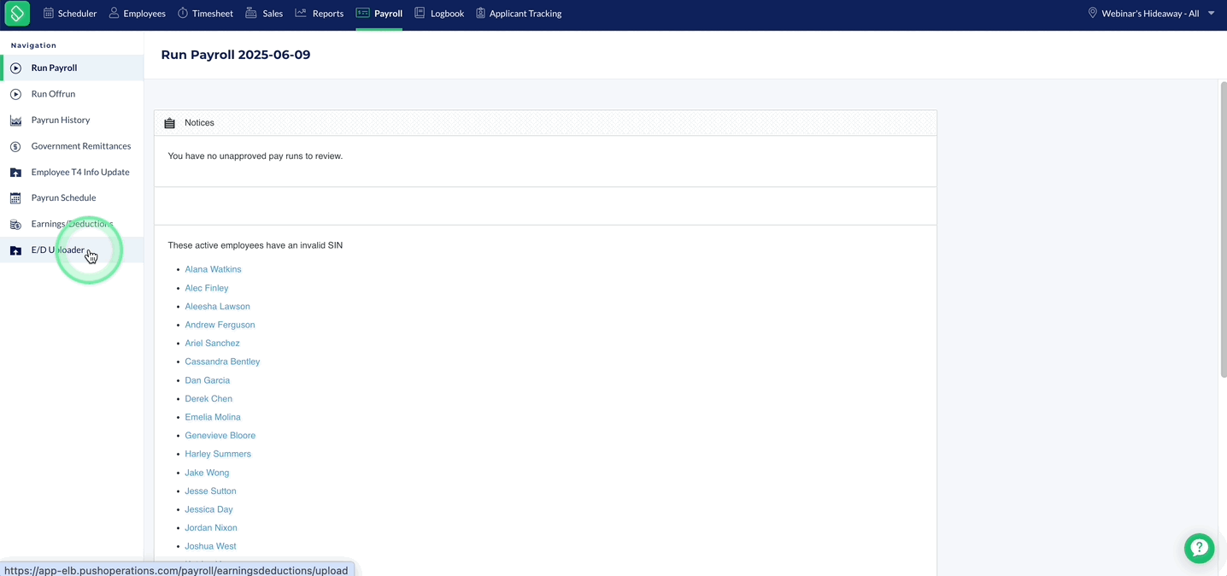
Task: Open Earnings/Deductions in navigation
Action: click(x=72, y=225)
